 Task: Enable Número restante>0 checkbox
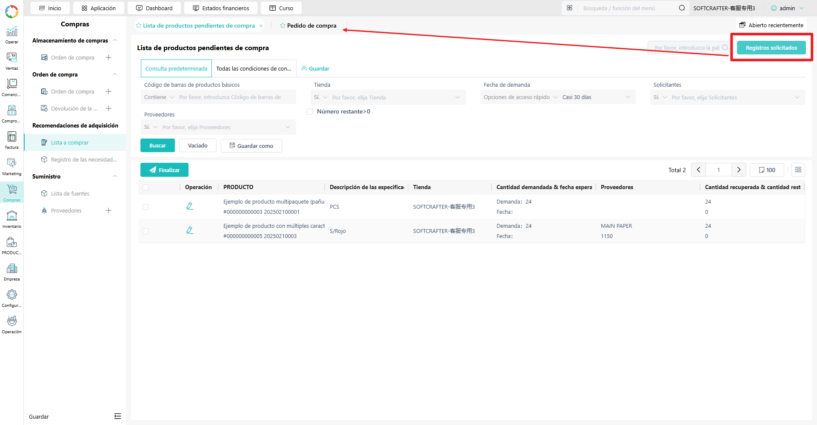tap(310, 112)
